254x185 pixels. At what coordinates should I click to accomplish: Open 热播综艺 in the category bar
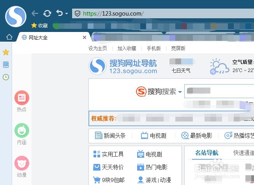[239, 136]
